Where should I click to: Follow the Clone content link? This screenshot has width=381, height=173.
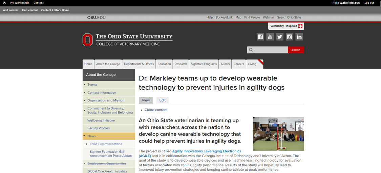coord(156,110)
